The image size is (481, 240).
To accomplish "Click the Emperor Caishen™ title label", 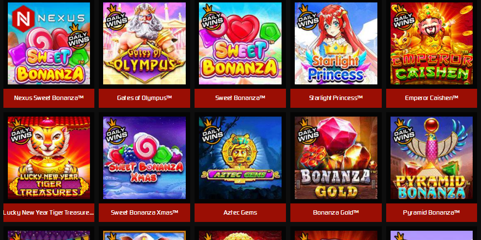I will [432, 98].
